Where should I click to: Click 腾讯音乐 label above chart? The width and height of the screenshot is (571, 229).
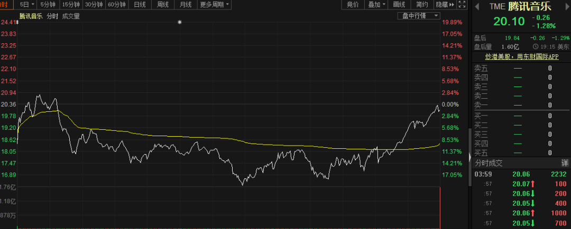click(x=31, y=16)
